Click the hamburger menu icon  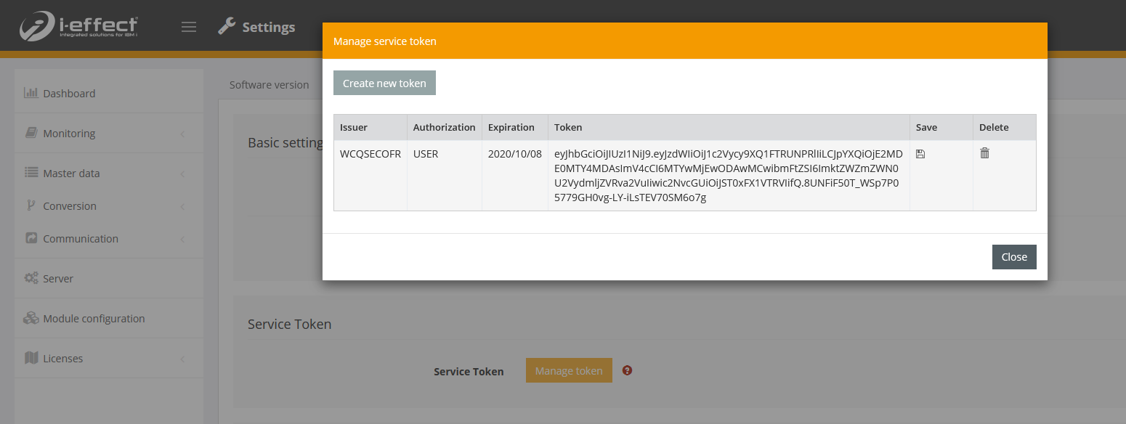pos(189,28)
